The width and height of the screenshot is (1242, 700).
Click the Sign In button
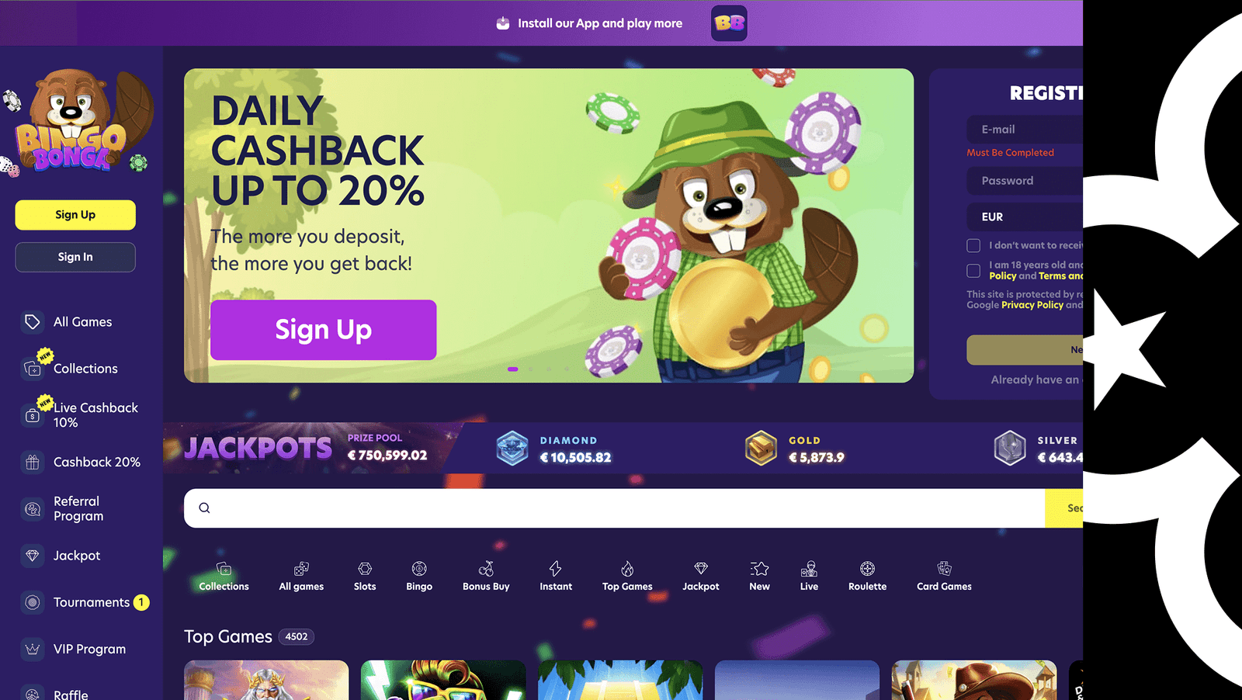coord(75,257)
